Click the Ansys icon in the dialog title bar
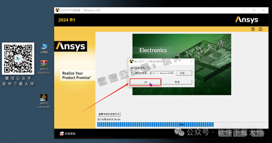 pos(131,62)
